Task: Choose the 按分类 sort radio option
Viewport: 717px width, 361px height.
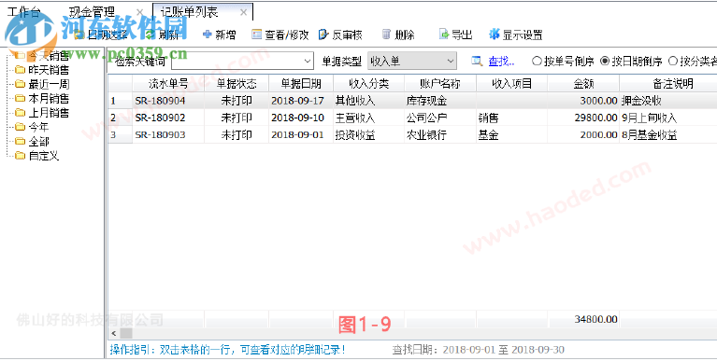Action: pyautogui.click(x=673, y=62)
